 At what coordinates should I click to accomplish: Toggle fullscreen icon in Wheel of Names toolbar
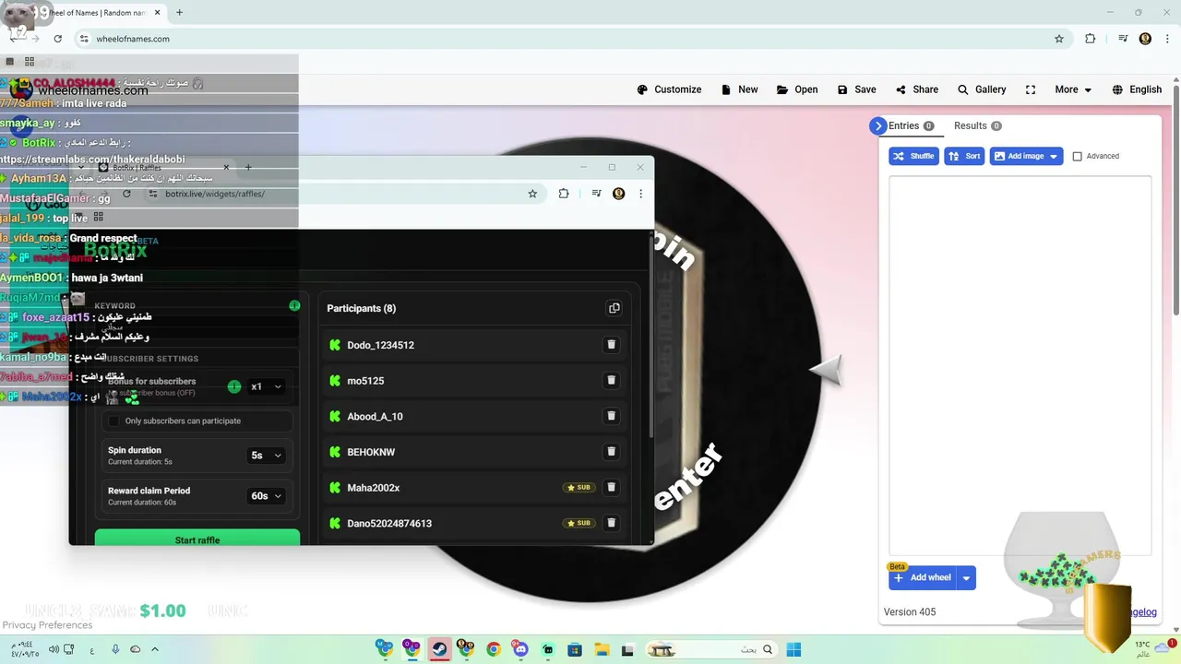[x=1031, y=89]
